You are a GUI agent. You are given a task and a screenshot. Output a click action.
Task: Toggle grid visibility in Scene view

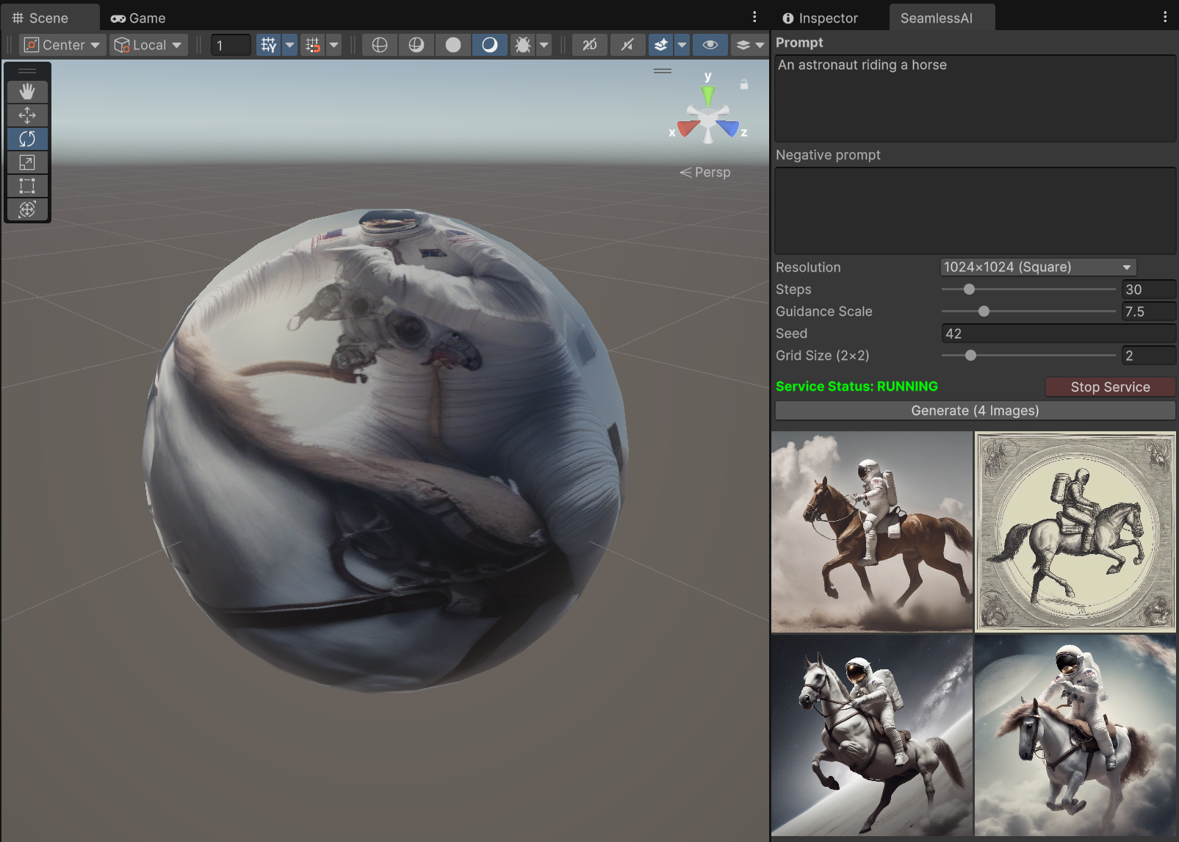pyautogui.click(x=269, y=45)
